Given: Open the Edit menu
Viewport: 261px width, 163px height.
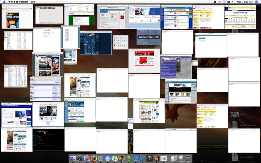Looking at the screenshot, I should click(33, 2).
